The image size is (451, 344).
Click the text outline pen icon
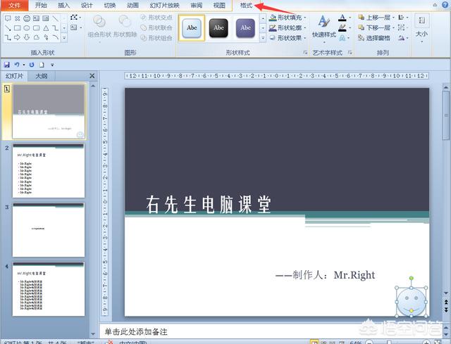342,28
